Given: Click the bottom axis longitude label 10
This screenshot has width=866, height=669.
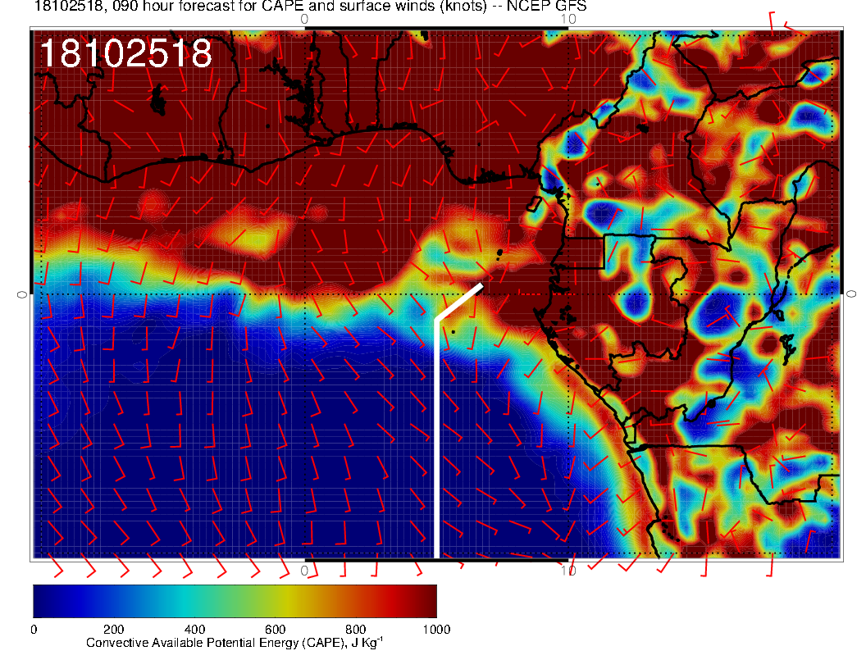Looking at the screenshot, I should tap(568, 571).
